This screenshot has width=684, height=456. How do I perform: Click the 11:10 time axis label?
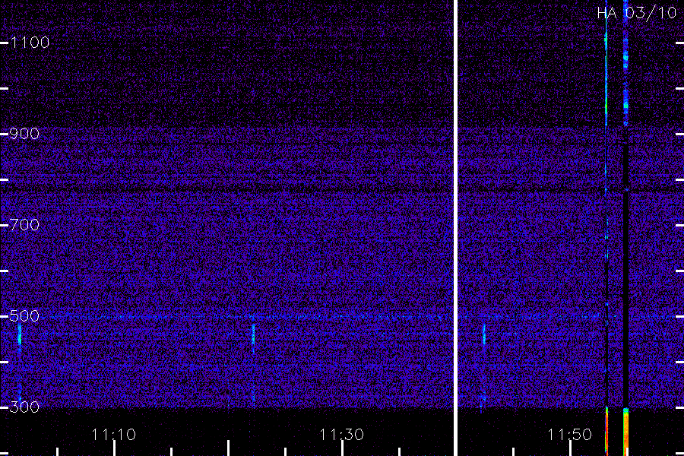coord(113,435)
